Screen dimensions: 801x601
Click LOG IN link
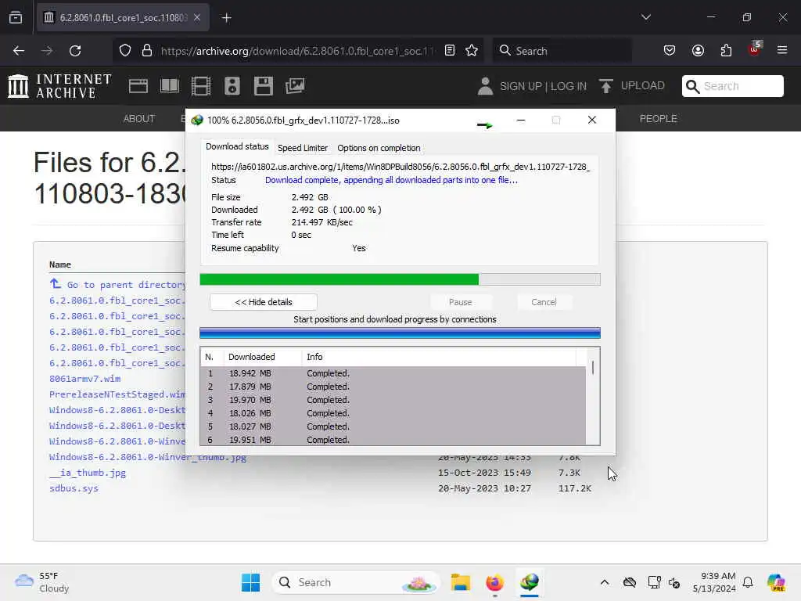[568, 86]
